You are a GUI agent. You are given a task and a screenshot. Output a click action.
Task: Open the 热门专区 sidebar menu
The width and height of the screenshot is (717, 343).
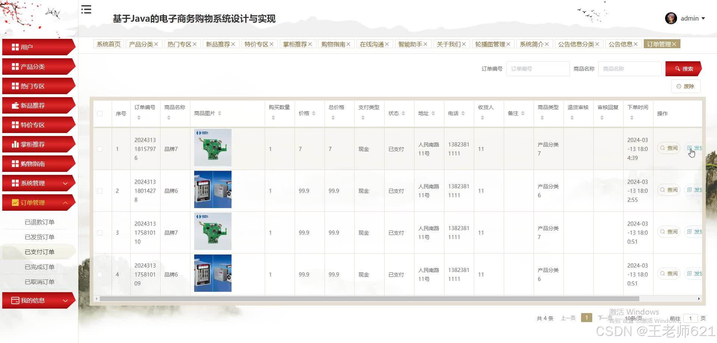[x=39, y=86]
